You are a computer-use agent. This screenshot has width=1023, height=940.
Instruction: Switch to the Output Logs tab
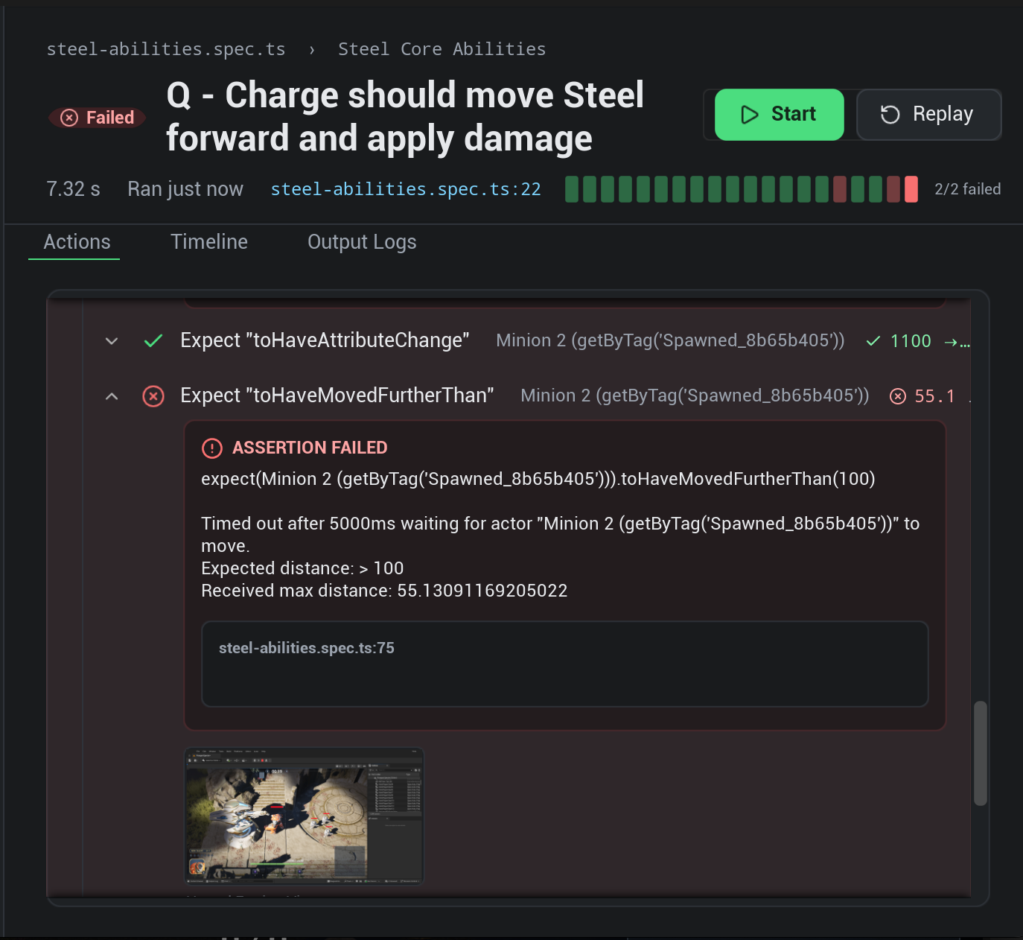362,242
